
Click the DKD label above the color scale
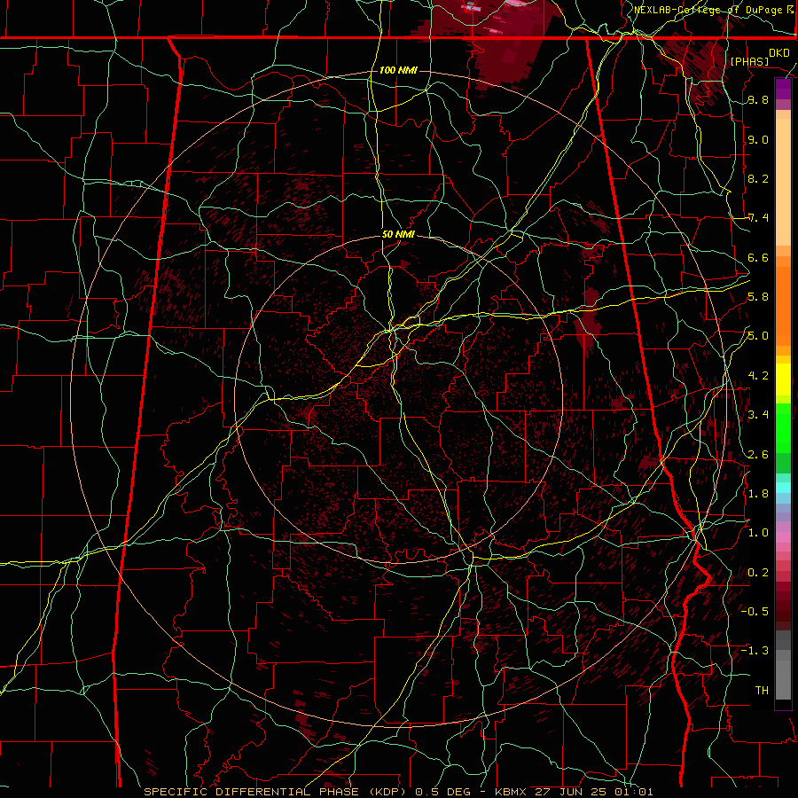click(x=779, y=53)
